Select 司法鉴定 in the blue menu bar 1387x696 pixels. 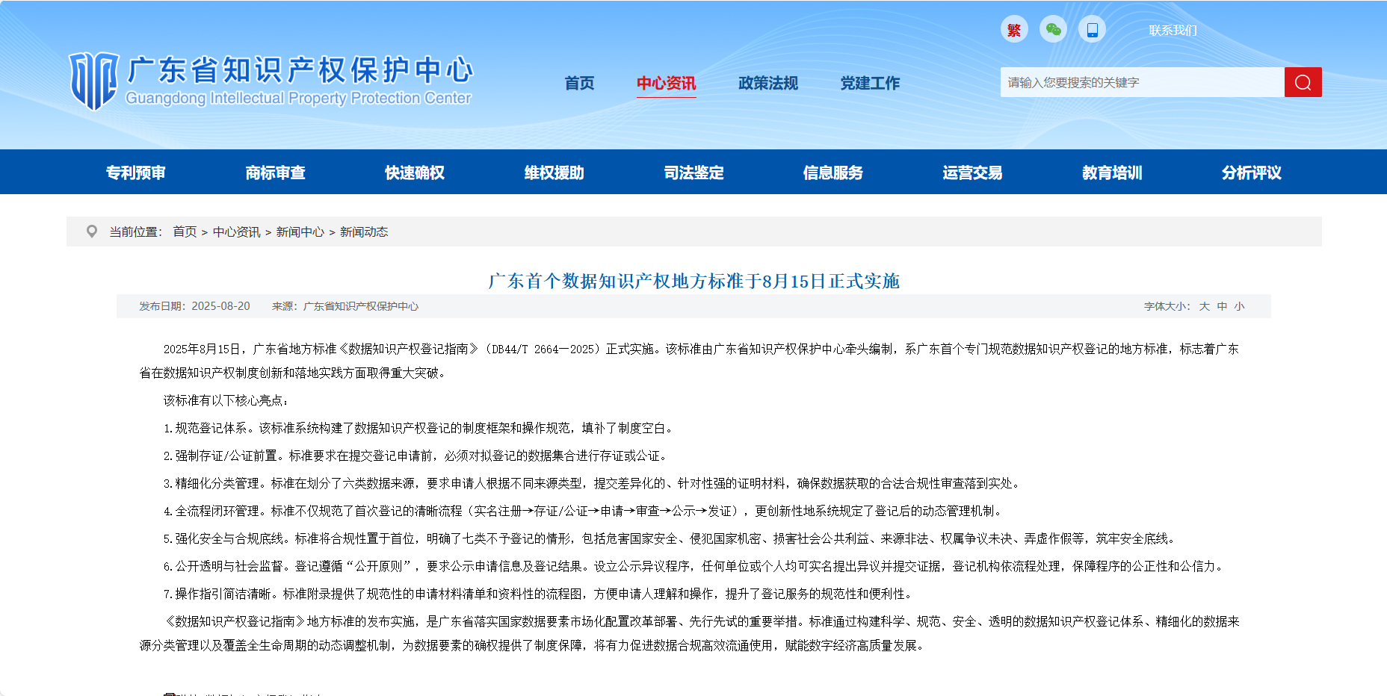[693, 173]
